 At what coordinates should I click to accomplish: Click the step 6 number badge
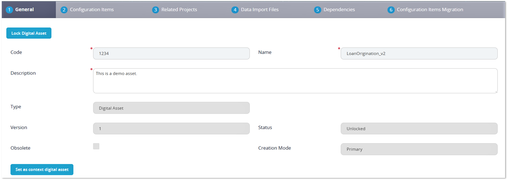tap(391, 10)
